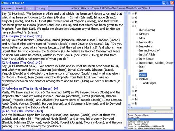
Task: Choose Biography - Allama Shabbir Ahmed Usmani RA
Action: (x=150, y=128)
